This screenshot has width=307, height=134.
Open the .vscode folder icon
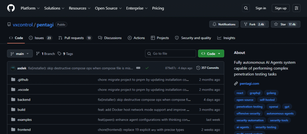pyautogui.click(x=13, y=90)
